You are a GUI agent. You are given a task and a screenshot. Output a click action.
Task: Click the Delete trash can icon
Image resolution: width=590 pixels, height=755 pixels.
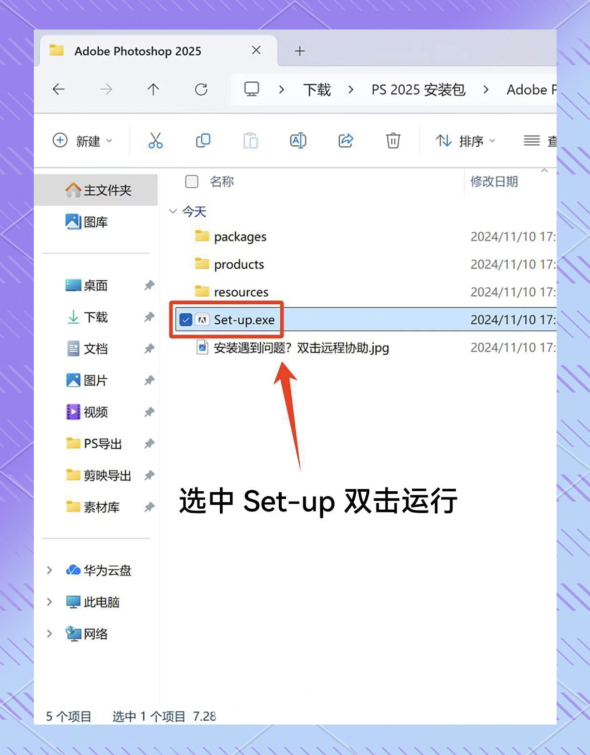[x=393, y=141]
